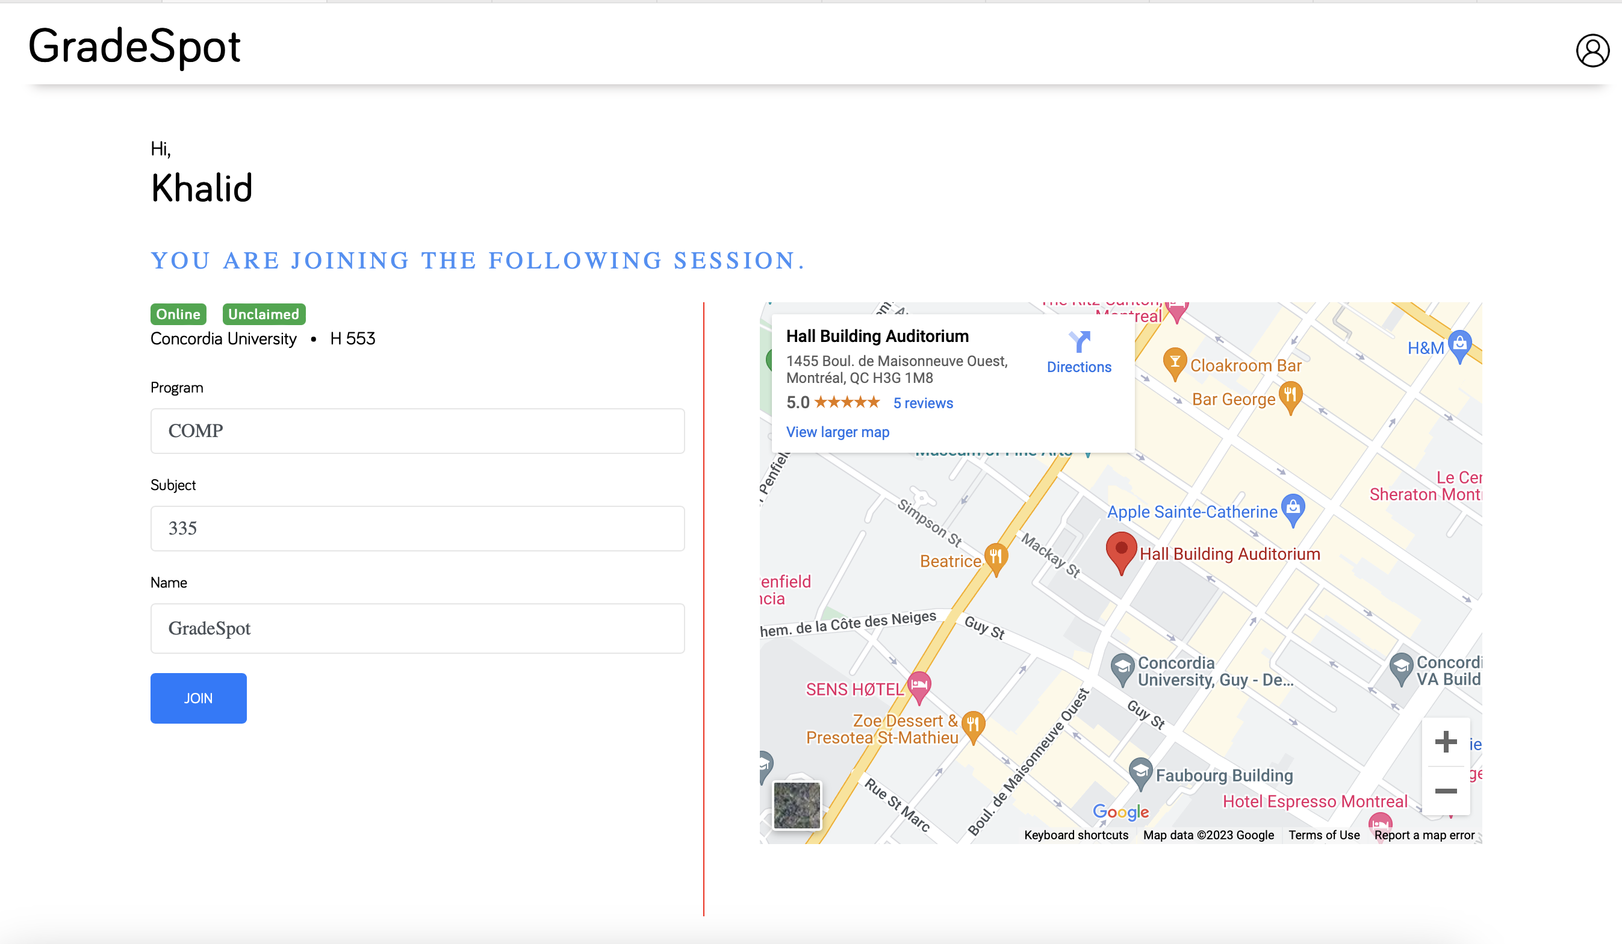Switch to satellite view thumbnail
Viewport: 1622px width, 944px height.
[x=797, y=805]
